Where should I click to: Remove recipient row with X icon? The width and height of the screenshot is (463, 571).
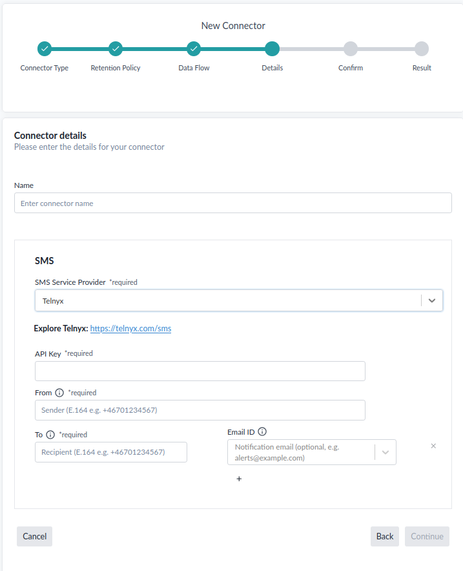[433, 446]
